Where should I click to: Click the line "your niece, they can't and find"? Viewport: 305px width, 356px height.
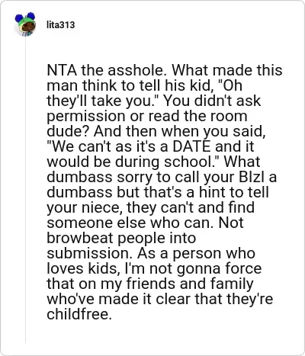pos(150,207)
